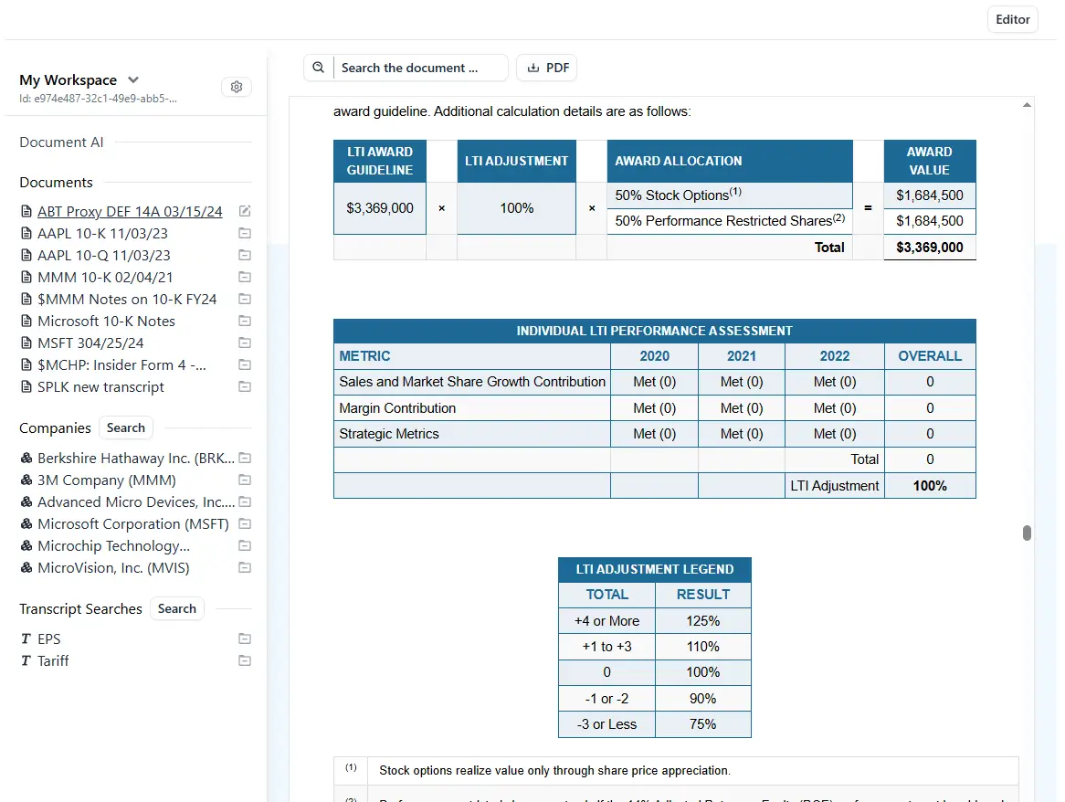This screenshot has height=802, width=1065.
Task: Open the ABT Proxy DEF 14A document
Action: [x=130, y=211]
